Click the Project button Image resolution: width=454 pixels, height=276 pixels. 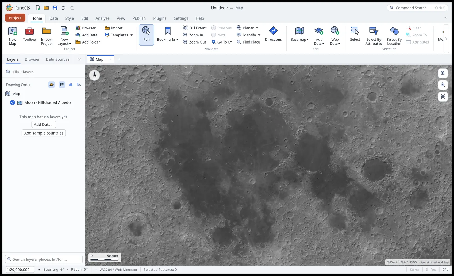(15, 18)
